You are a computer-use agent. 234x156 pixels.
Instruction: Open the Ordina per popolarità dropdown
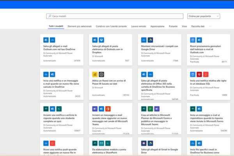pos(204,16)
